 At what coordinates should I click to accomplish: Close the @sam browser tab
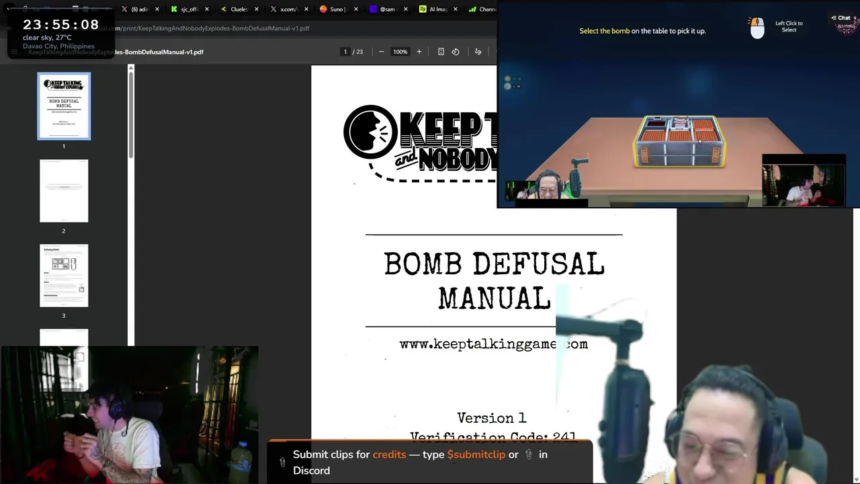pos(405,9)
